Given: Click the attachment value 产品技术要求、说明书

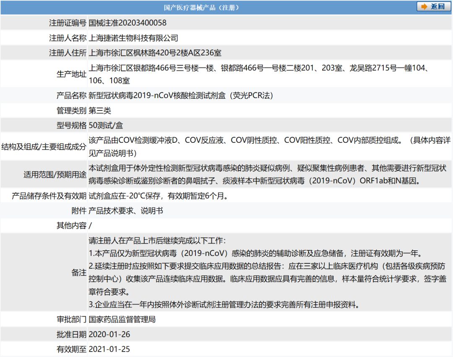Looking at the screenshot, I should pos(126,211).
